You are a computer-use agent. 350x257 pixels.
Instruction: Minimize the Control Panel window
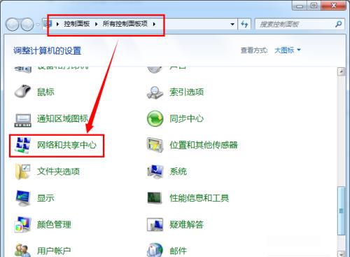(300, 6)
